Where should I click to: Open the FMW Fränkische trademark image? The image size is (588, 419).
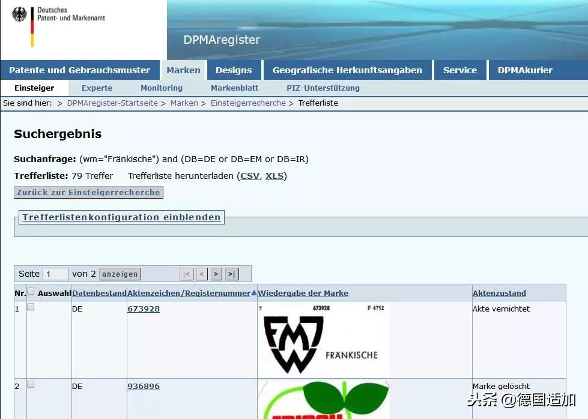[x=323, y=340]
